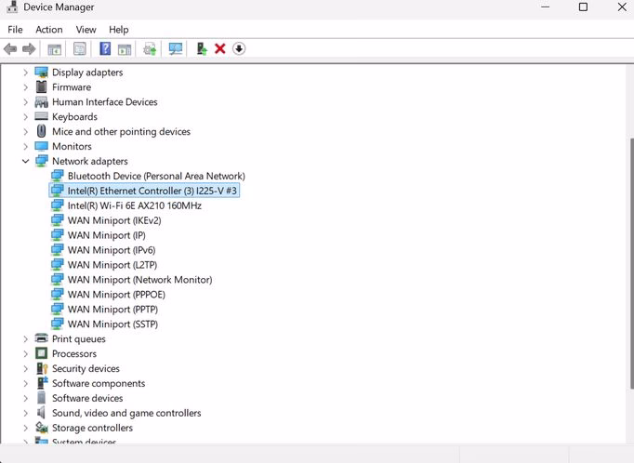Viewport: 634px width, 463px height.
Task: Expand the Print queues node
Action: (25, 338)
